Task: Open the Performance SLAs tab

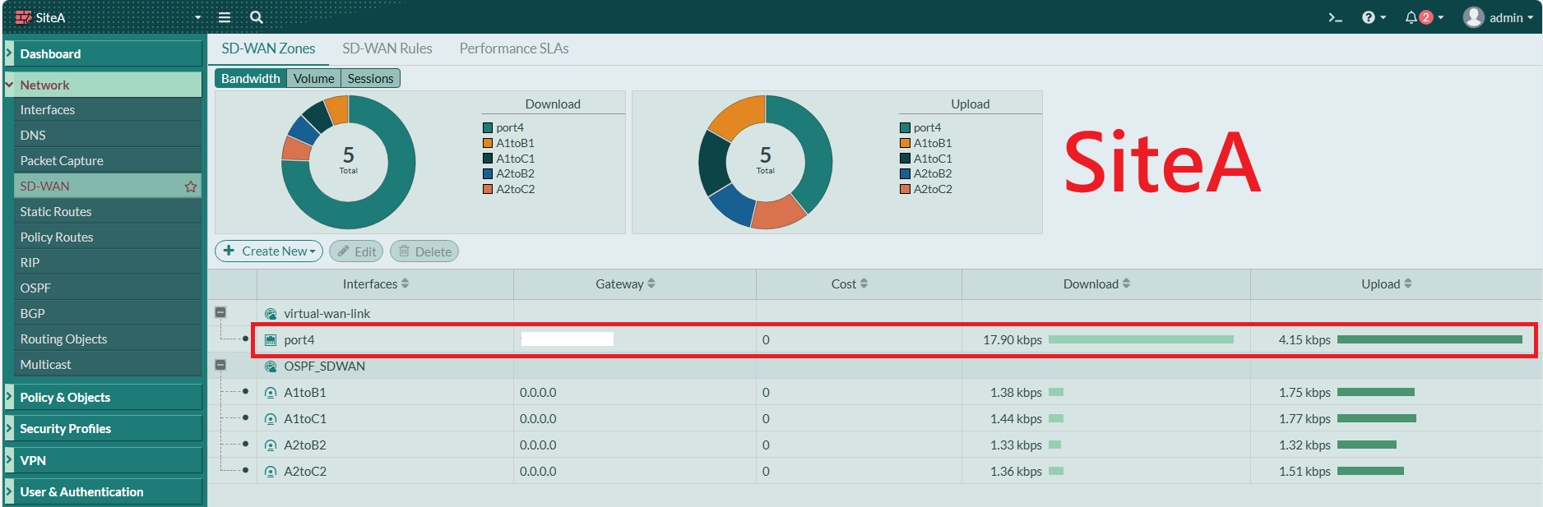Action: 514,49
